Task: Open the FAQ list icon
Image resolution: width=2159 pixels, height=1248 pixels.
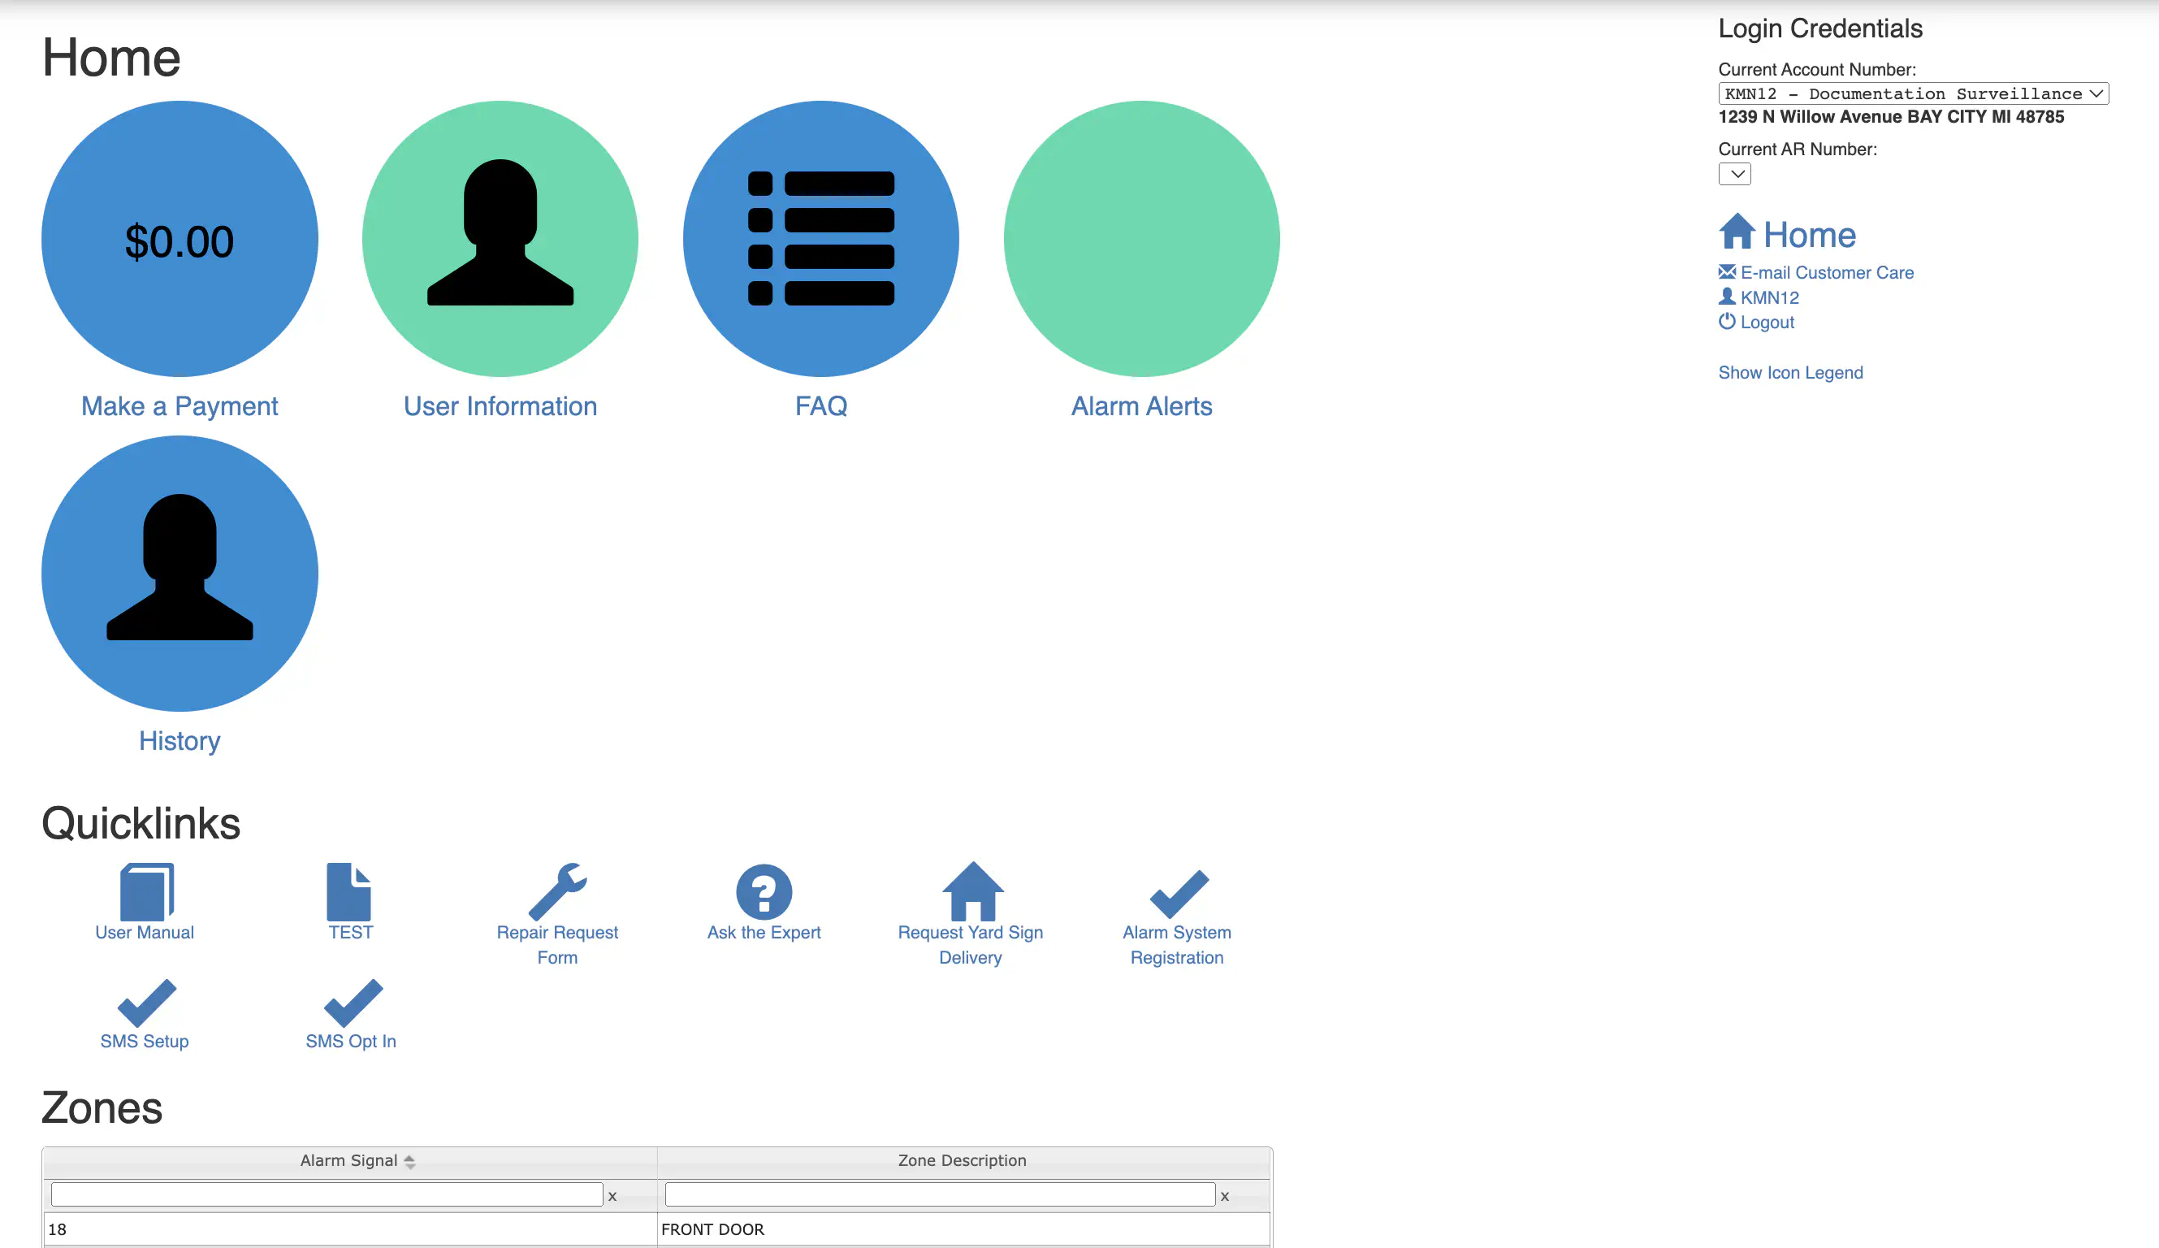Action: [x=820, y=239]
